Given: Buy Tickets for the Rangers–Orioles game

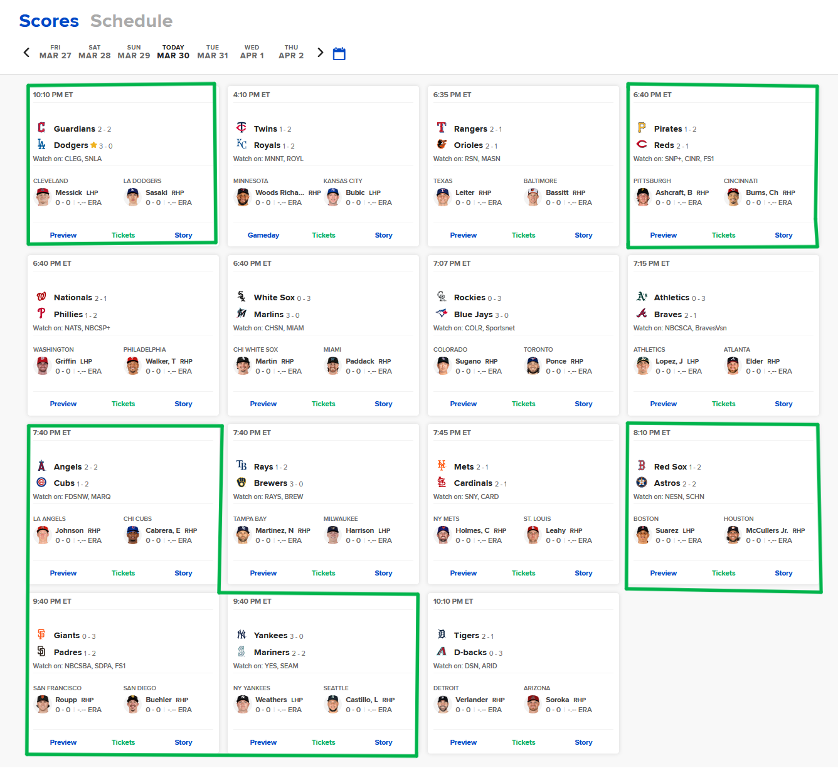Looking at the screenshot, I should [x=524, y=235].
